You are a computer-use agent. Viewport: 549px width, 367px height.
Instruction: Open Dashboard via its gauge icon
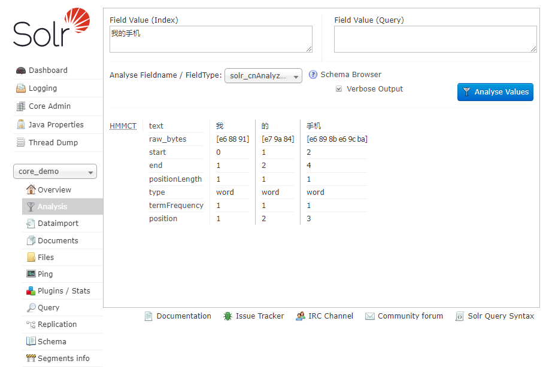(x=21, y=71)
